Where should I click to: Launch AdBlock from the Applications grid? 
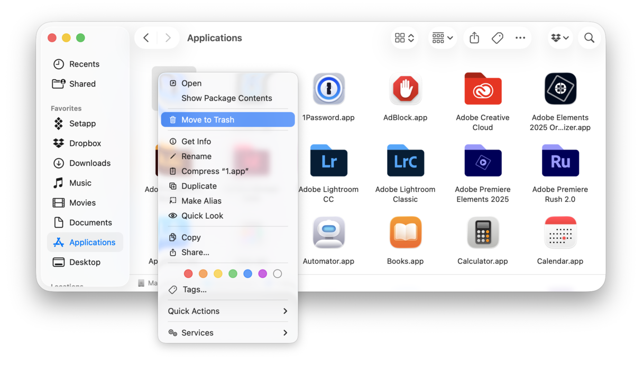click(x=405, y=88)
